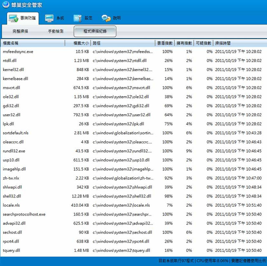Click the 9% ownership value of rundll32.exe

[189, 151]
